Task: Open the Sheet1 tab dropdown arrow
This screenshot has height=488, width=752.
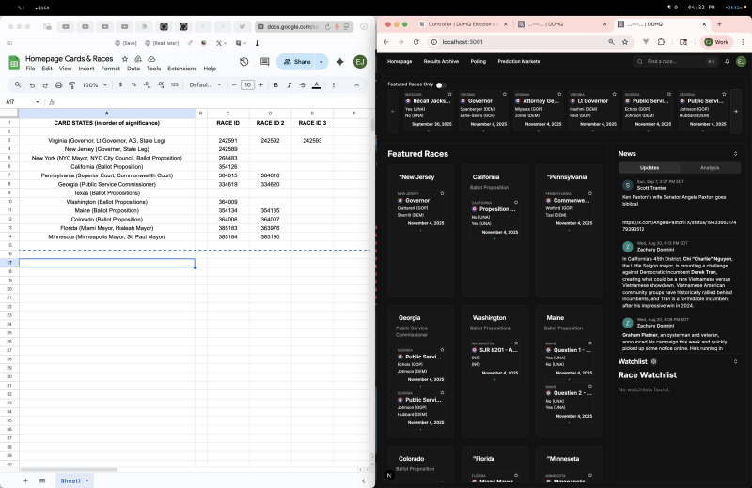Action: coord(87,480)
